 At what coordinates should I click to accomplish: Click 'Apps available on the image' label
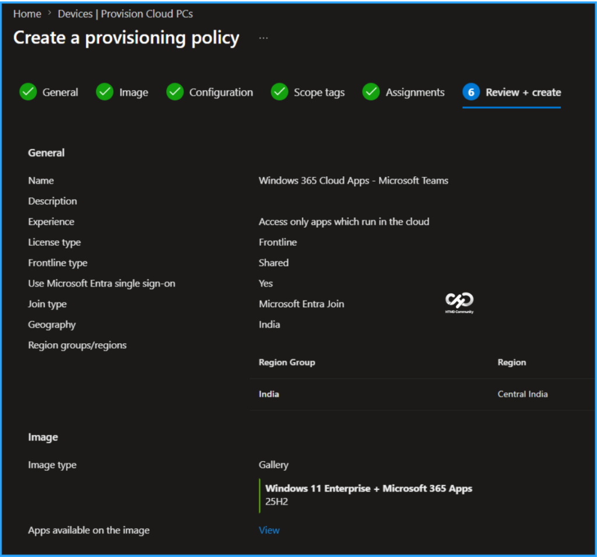[89, 530]
